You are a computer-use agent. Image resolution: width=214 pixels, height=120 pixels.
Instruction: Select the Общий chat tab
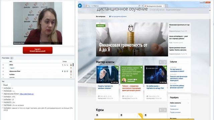[5, 85]
